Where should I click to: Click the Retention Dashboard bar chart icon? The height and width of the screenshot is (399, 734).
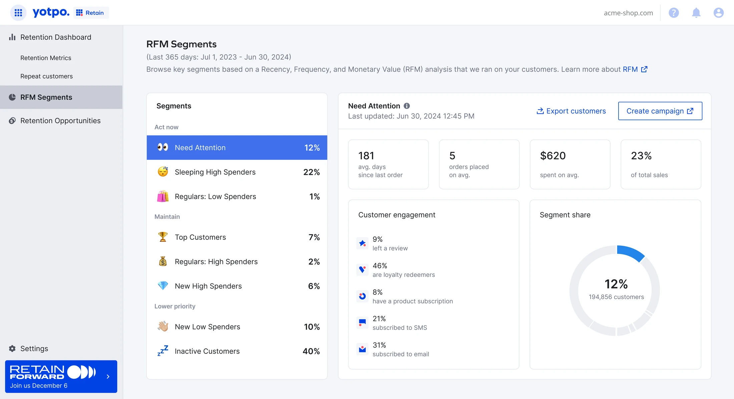tap(12, 37)
